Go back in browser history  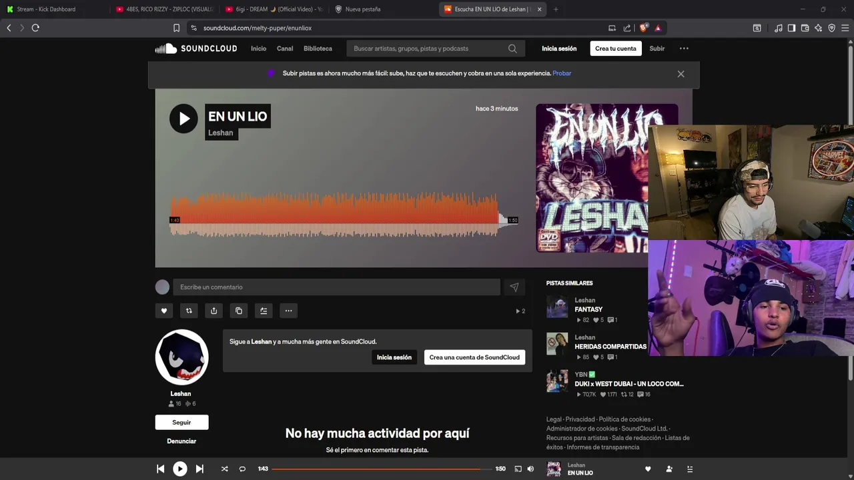(x=9, y=28)
